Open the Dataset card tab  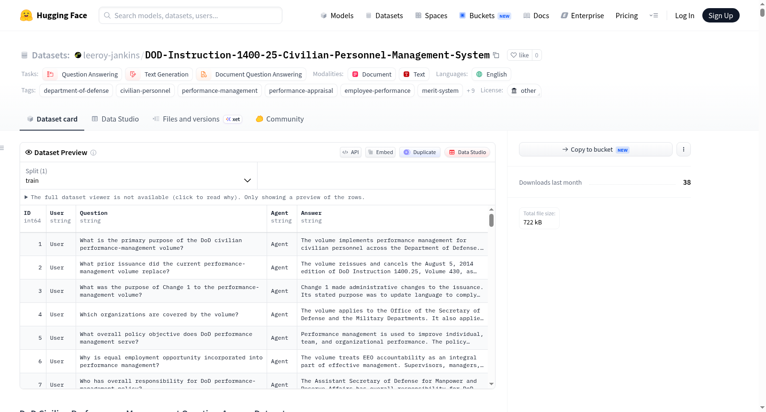[52, 119]
